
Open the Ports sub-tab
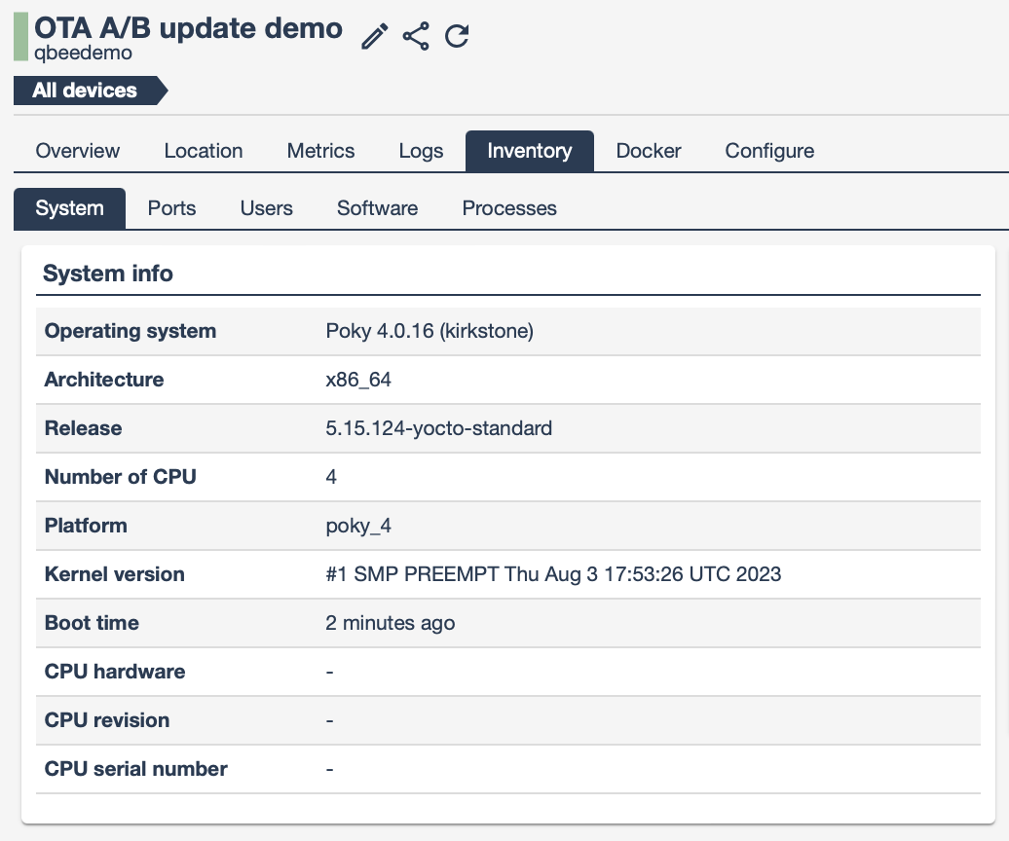pos(171,208)
